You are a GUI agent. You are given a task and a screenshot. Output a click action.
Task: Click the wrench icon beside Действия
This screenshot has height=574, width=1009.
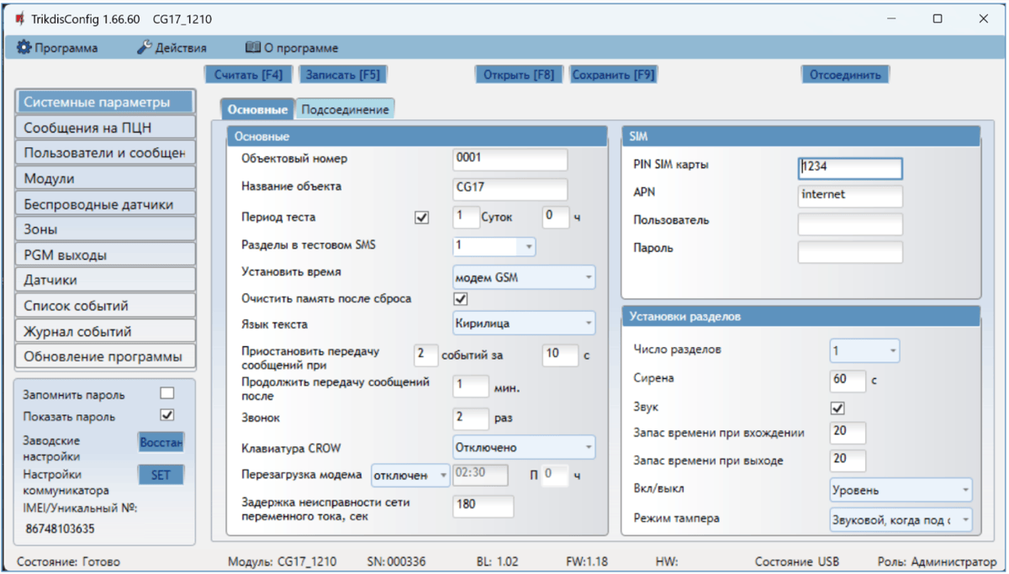[145, 48]
